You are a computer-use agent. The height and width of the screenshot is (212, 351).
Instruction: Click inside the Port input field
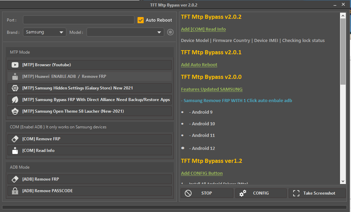(78, 20)
